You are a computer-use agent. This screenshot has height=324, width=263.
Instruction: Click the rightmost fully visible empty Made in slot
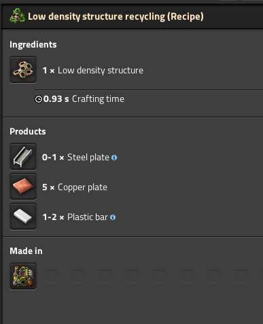[241, 276]
